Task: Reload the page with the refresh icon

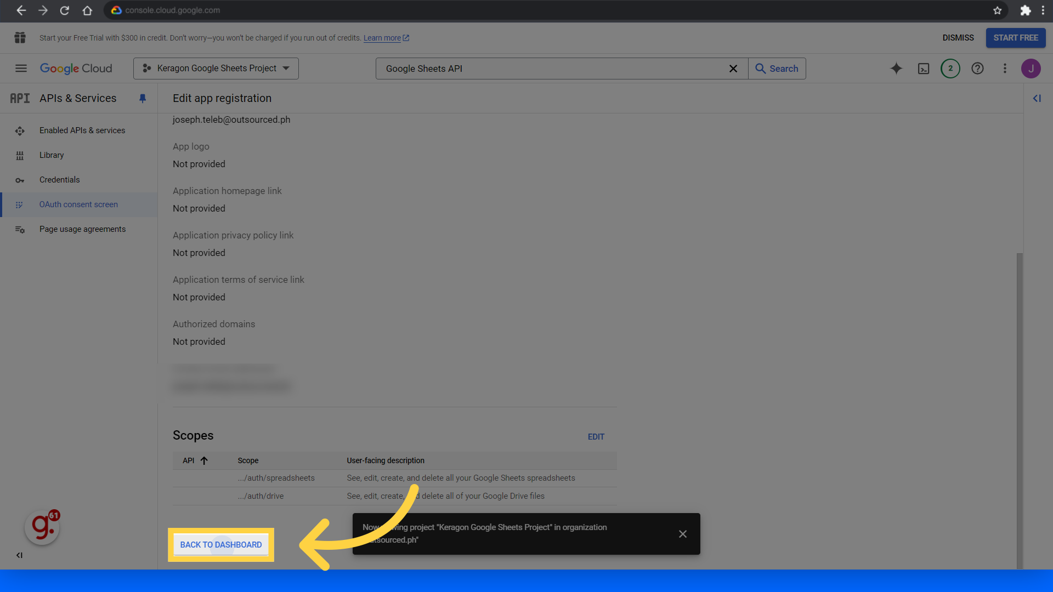Action: [65, 10]
